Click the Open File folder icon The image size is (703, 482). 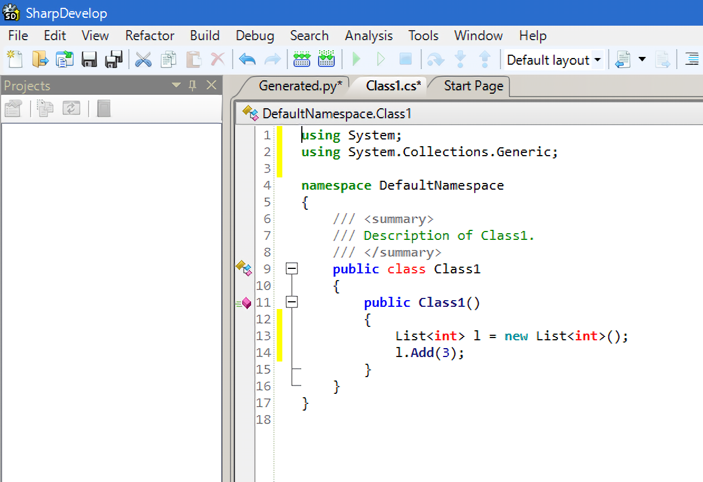pos(40,59)
